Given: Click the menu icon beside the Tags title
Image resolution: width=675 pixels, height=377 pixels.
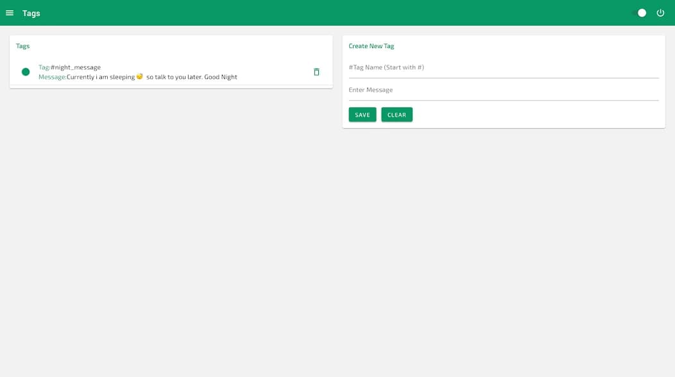Looking at the screenshot, I should 10,12.
